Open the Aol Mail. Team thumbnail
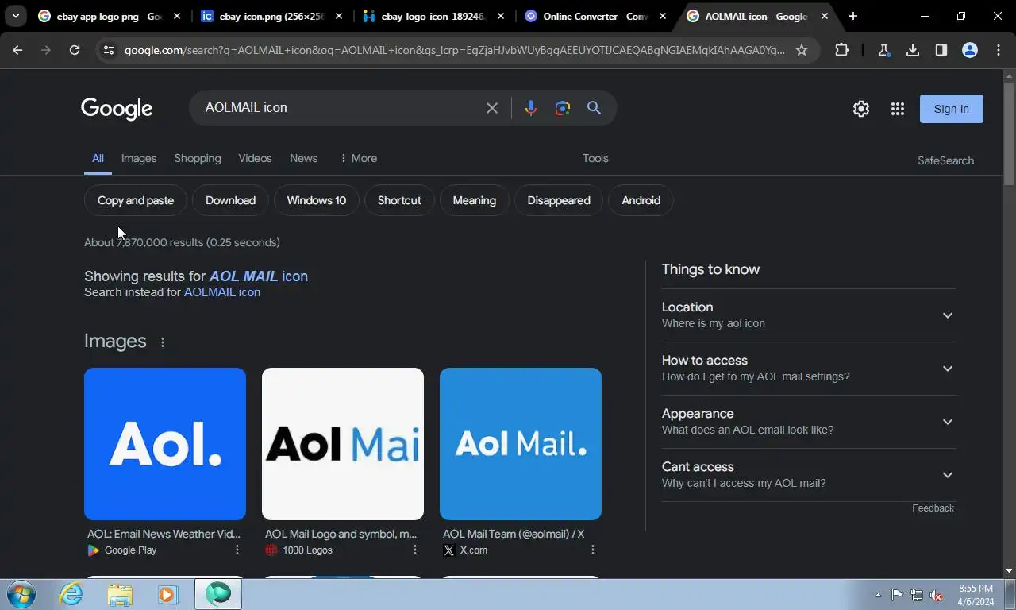 tap(521, 444)
